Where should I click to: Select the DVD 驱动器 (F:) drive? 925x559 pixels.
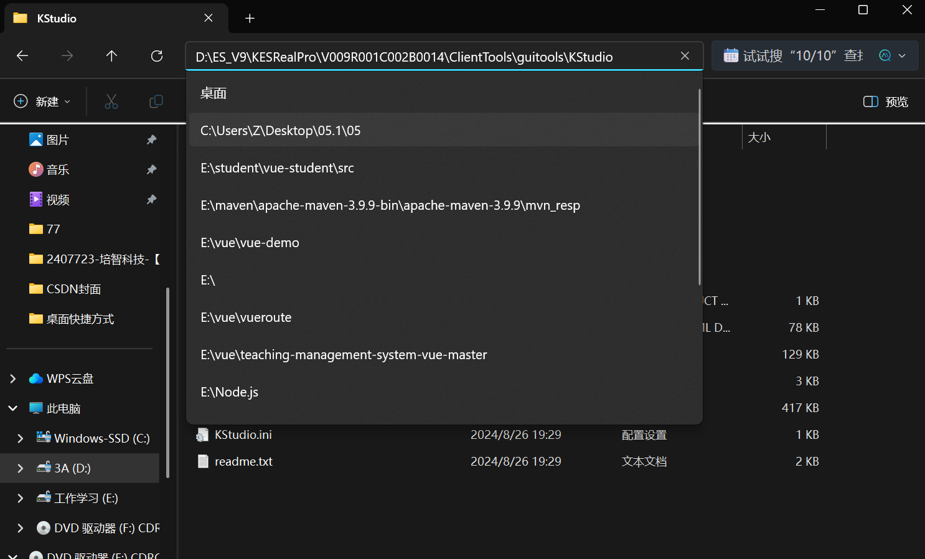click(x=98, y=528)
